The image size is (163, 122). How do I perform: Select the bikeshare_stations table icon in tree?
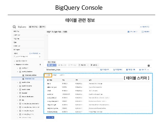click(x=23, y=75)
